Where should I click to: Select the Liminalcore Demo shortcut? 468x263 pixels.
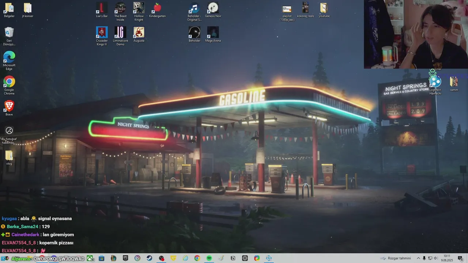pyautogui.click(x=120, y=37)
